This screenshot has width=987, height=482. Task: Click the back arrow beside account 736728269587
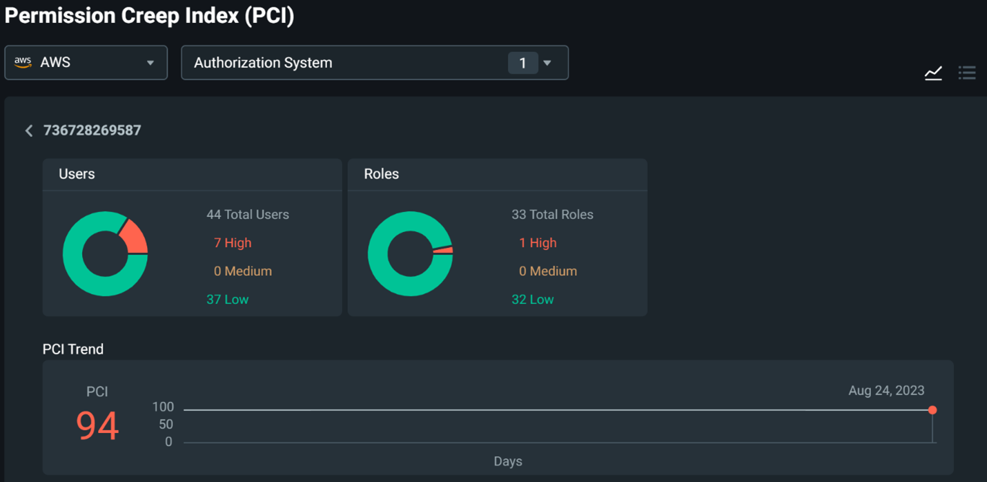click(29, 131)
